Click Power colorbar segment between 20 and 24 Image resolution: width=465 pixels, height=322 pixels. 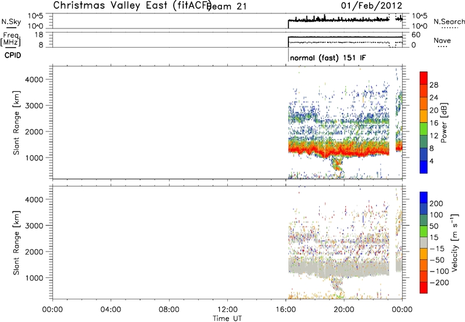pyautogui.click(x=424, y=104)
